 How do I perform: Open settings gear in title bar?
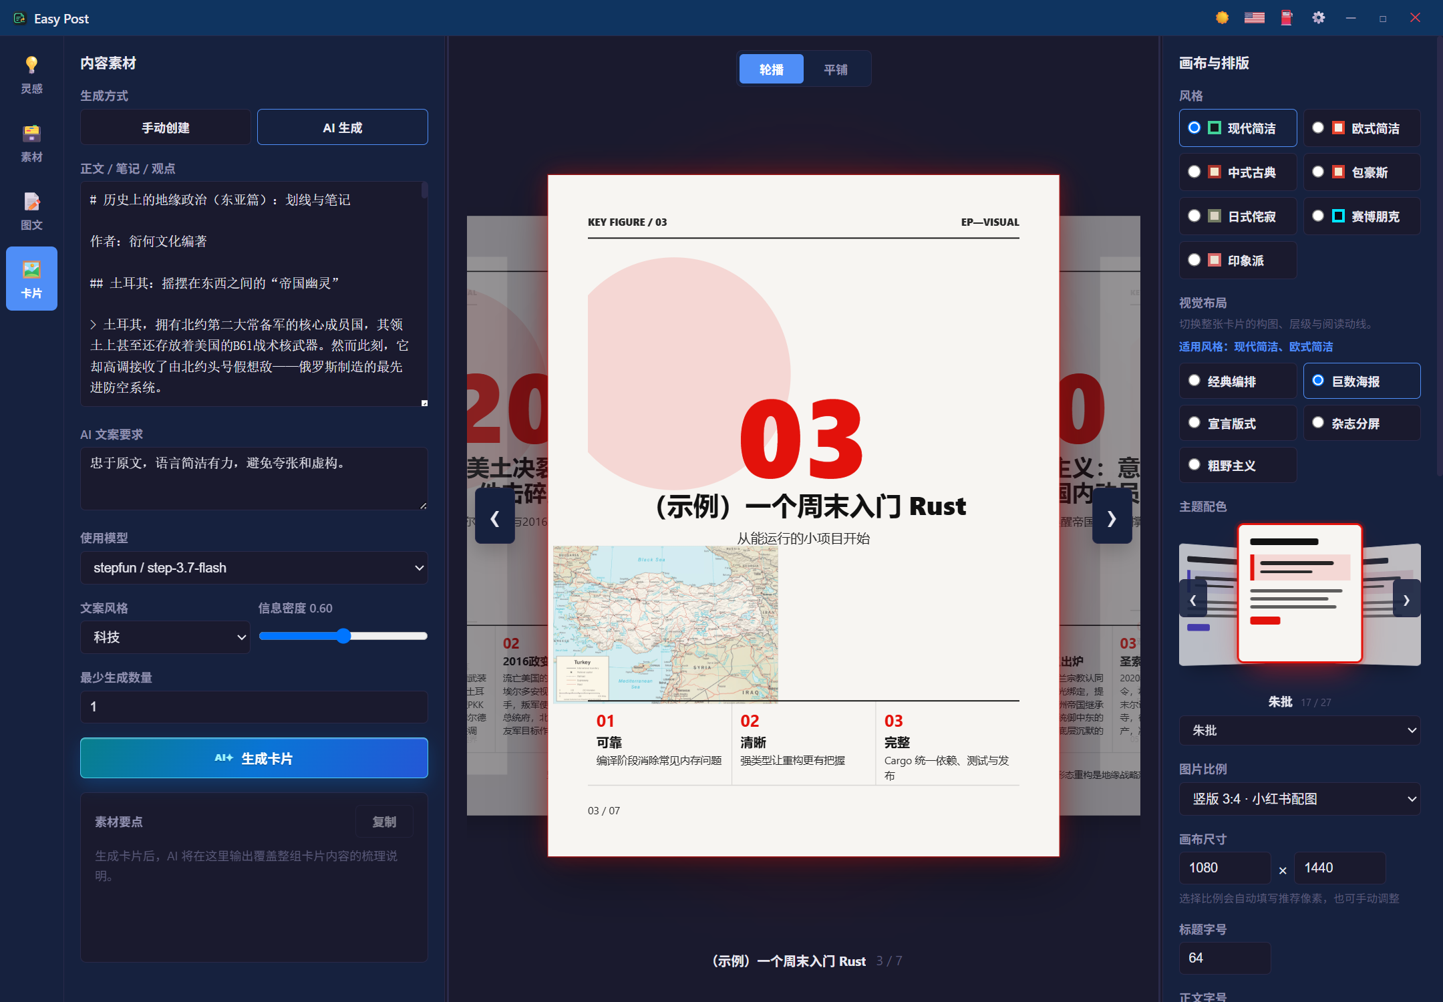point(1318,18)
